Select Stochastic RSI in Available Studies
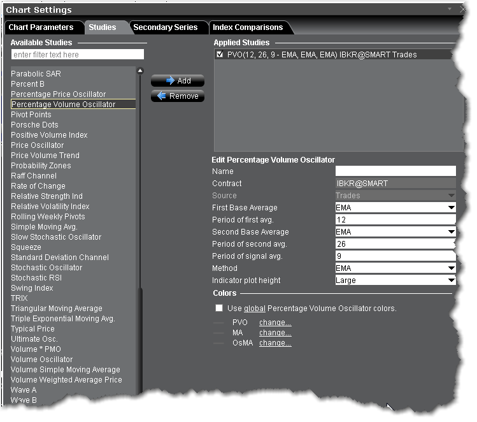477x422 pixels. tap(37, 278)
